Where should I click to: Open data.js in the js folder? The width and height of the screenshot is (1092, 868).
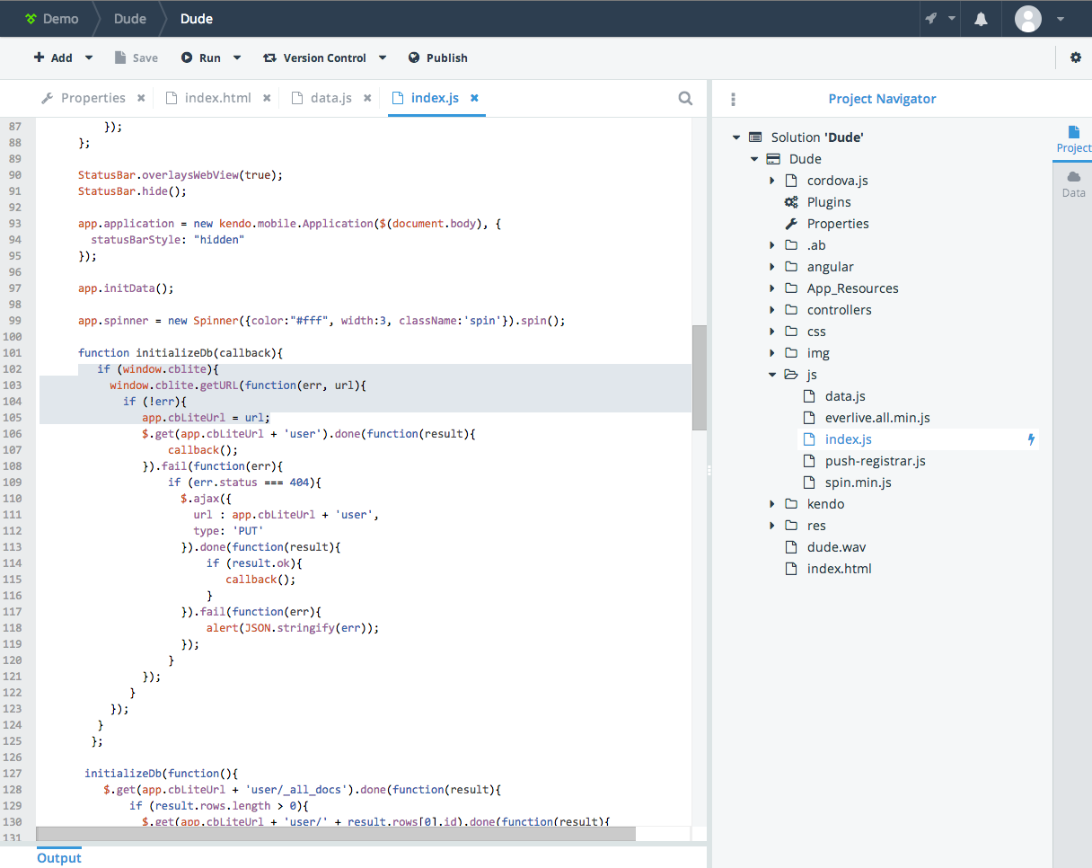click(845, 396)
